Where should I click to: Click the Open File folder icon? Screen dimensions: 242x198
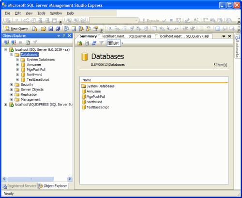(44, 29)
